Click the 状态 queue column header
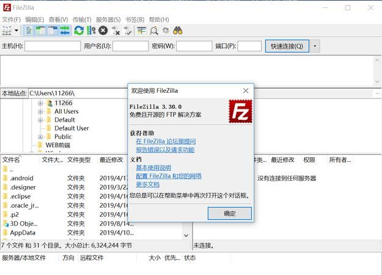 click(190, 258)
